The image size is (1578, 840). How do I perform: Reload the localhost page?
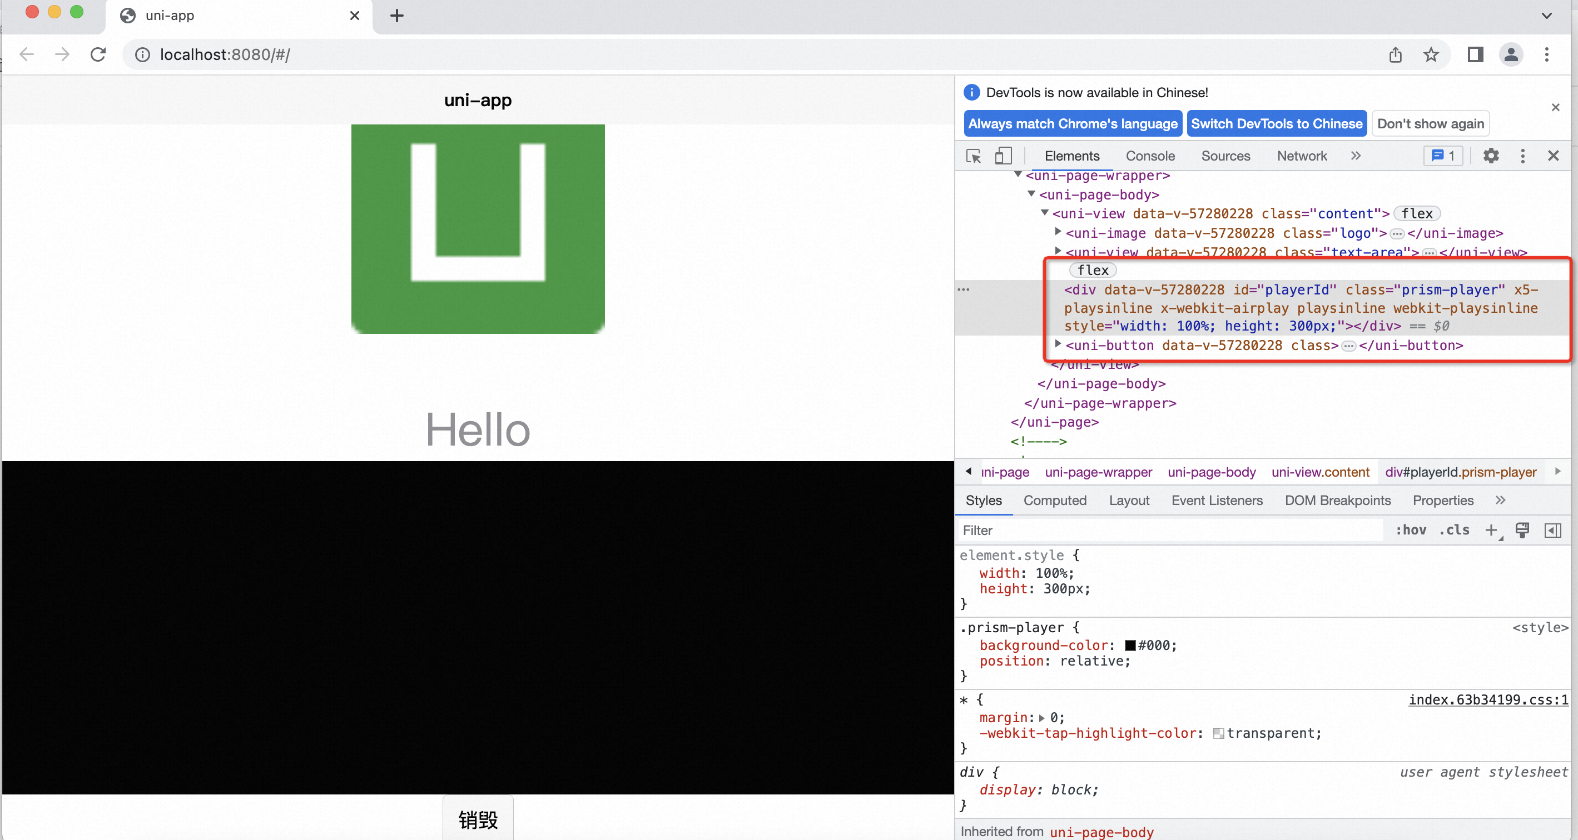[98, 54]
